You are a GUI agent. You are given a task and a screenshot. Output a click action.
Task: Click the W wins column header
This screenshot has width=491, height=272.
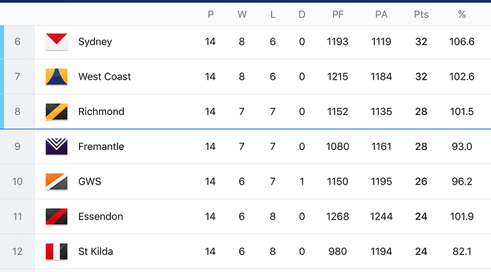pos(242,14)
